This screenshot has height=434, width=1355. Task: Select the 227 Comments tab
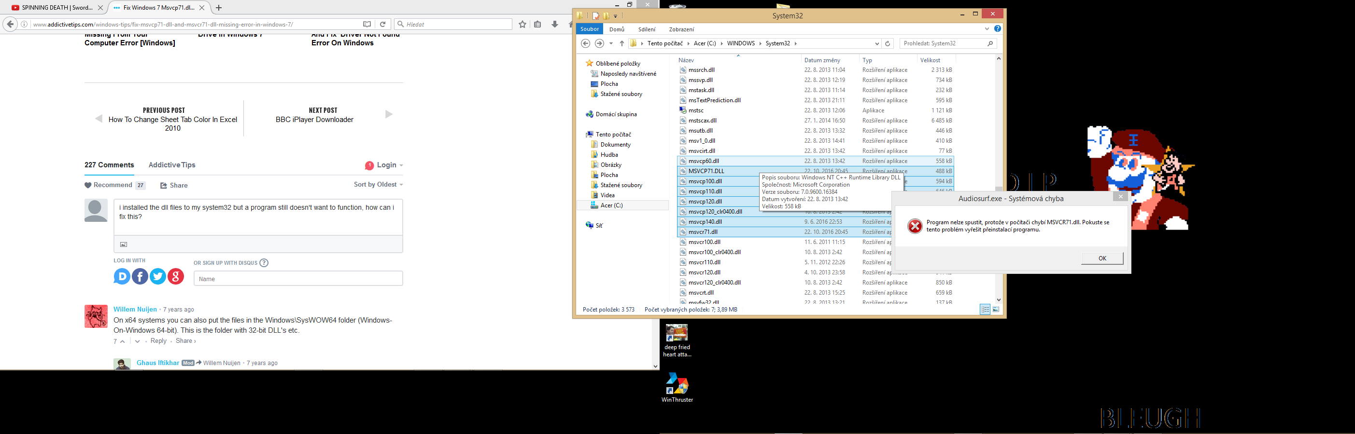point(110,165)
